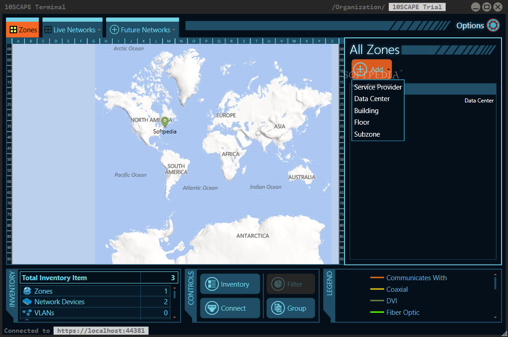
Task: Close the 10SCAPE Terminal window
Action: pos(498,7)
